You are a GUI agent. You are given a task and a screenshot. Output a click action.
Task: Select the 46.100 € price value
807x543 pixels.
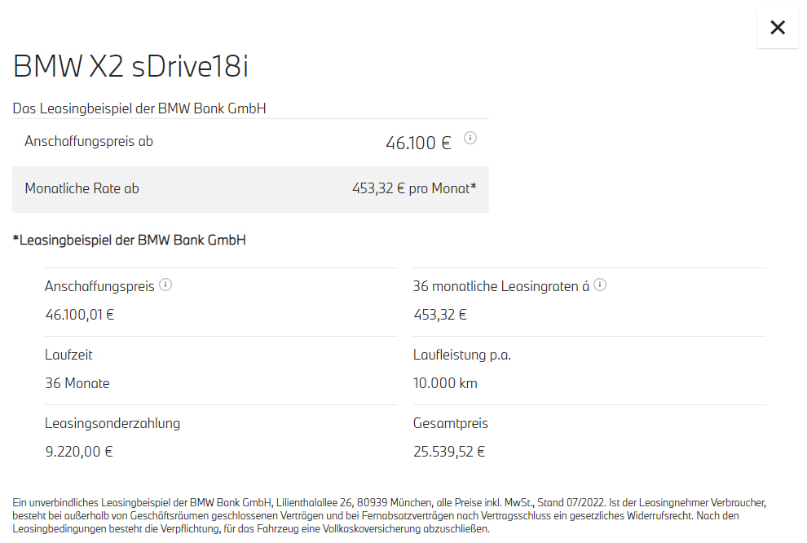coord(418,143)
